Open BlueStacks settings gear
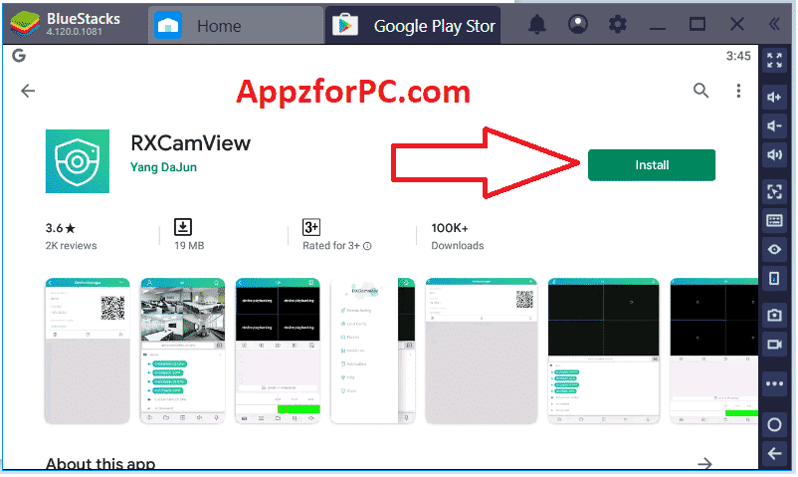This screenshot has height=477, width=798. point(617,24)
